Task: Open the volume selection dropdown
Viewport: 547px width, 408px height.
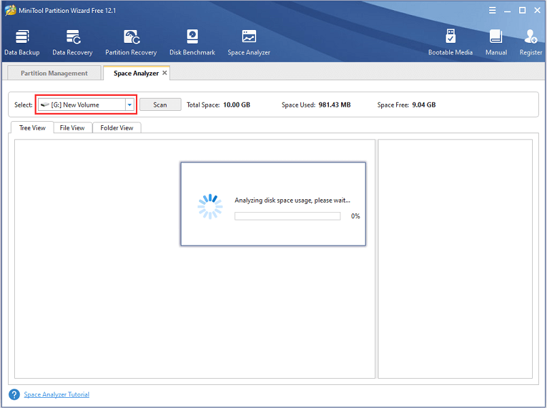Action: click(x=128, y=105)
